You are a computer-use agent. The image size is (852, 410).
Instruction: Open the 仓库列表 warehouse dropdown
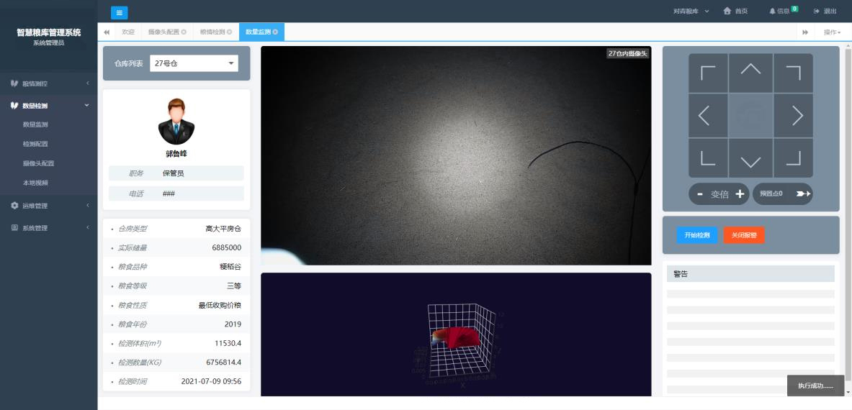[194, 63]
